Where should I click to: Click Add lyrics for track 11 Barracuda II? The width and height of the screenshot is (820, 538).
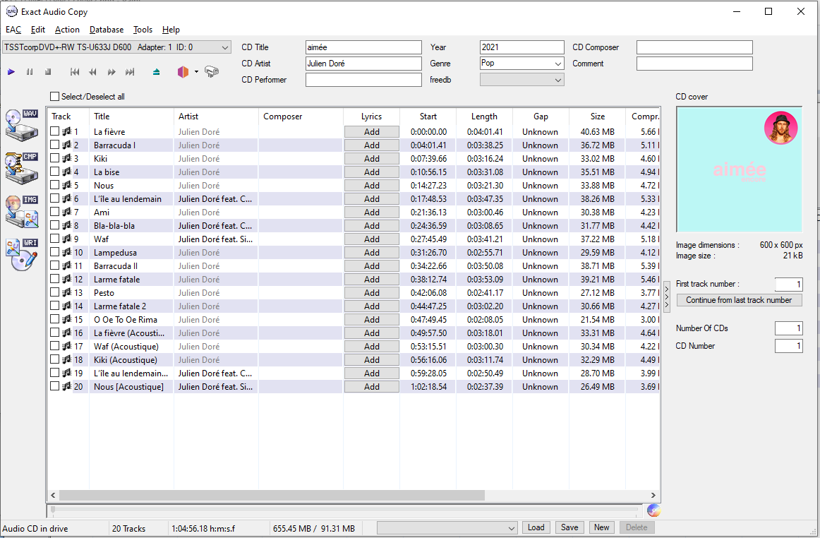372,266
